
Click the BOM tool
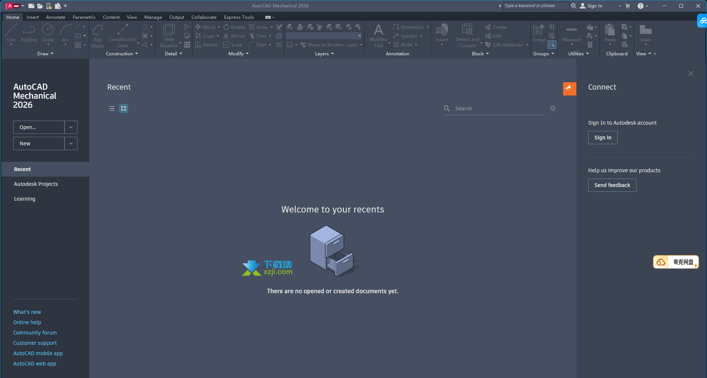[403, 45]
